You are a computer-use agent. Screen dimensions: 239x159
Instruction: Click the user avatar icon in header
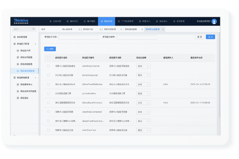214,22
